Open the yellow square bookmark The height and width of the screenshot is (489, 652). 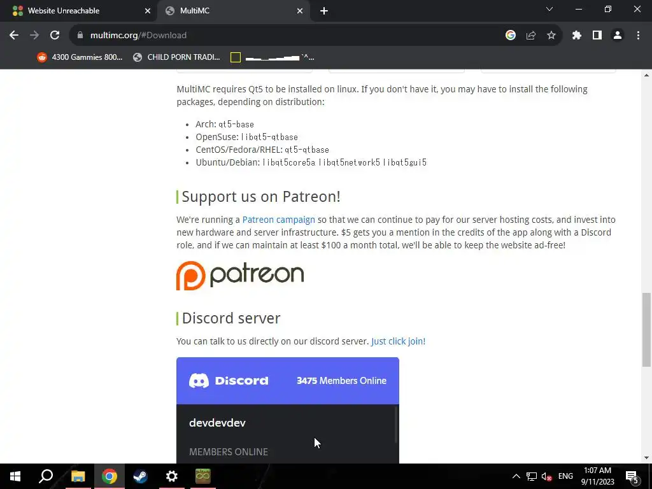click(x=273, y=57)
